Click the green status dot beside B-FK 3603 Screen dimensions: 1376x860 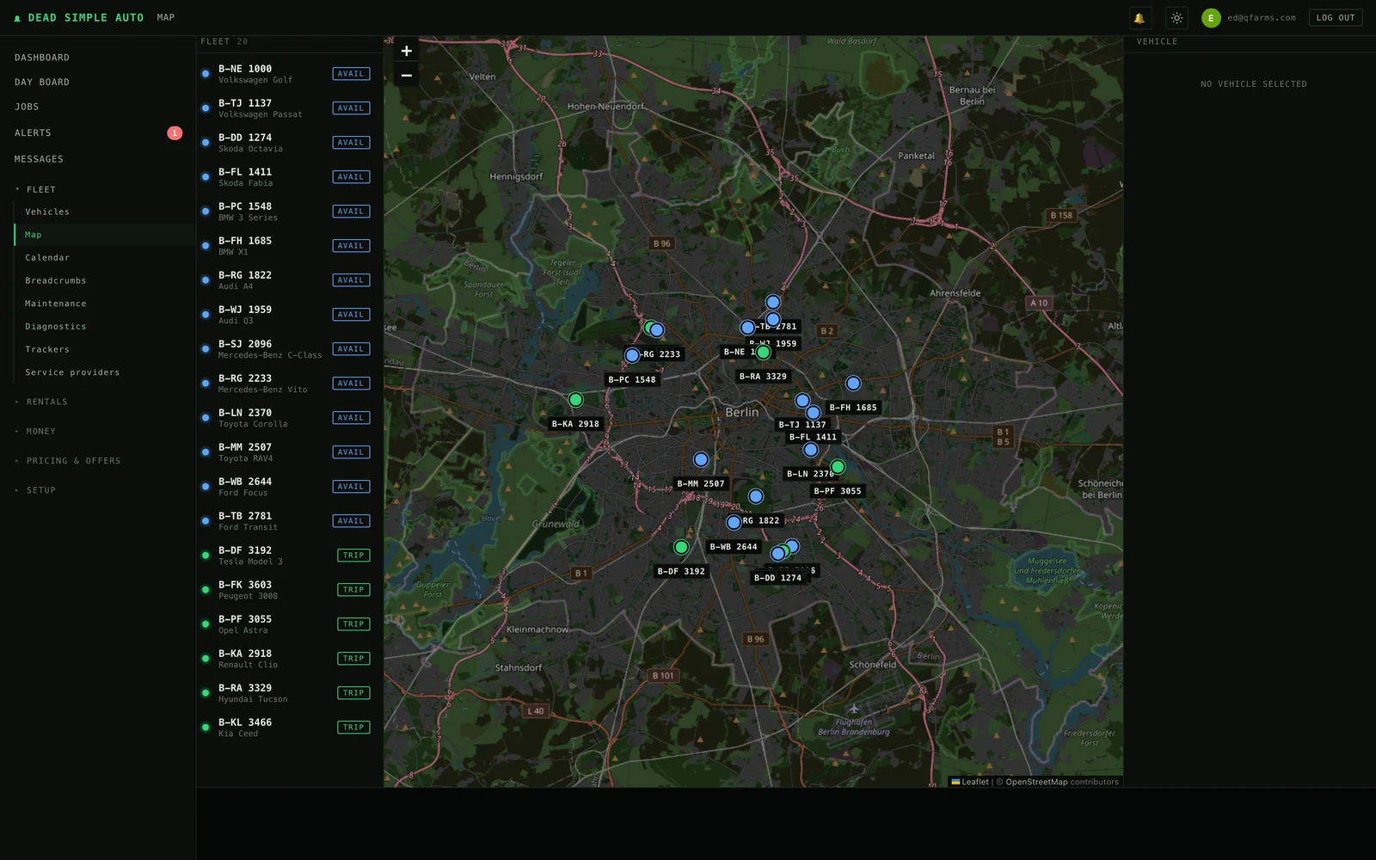[206, 590]
